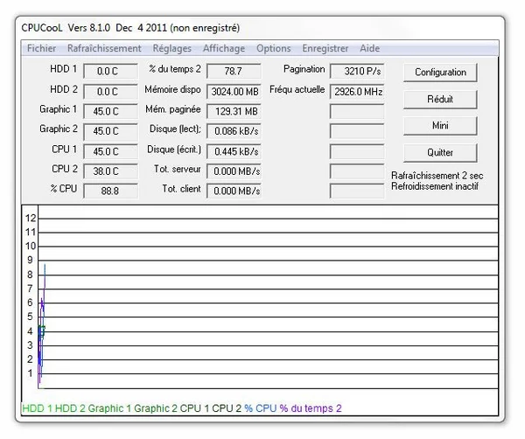Click the Fréqu actuelle label
Image resolution: width=525 pixels, height=439 pixels.
tap(297, 89)
